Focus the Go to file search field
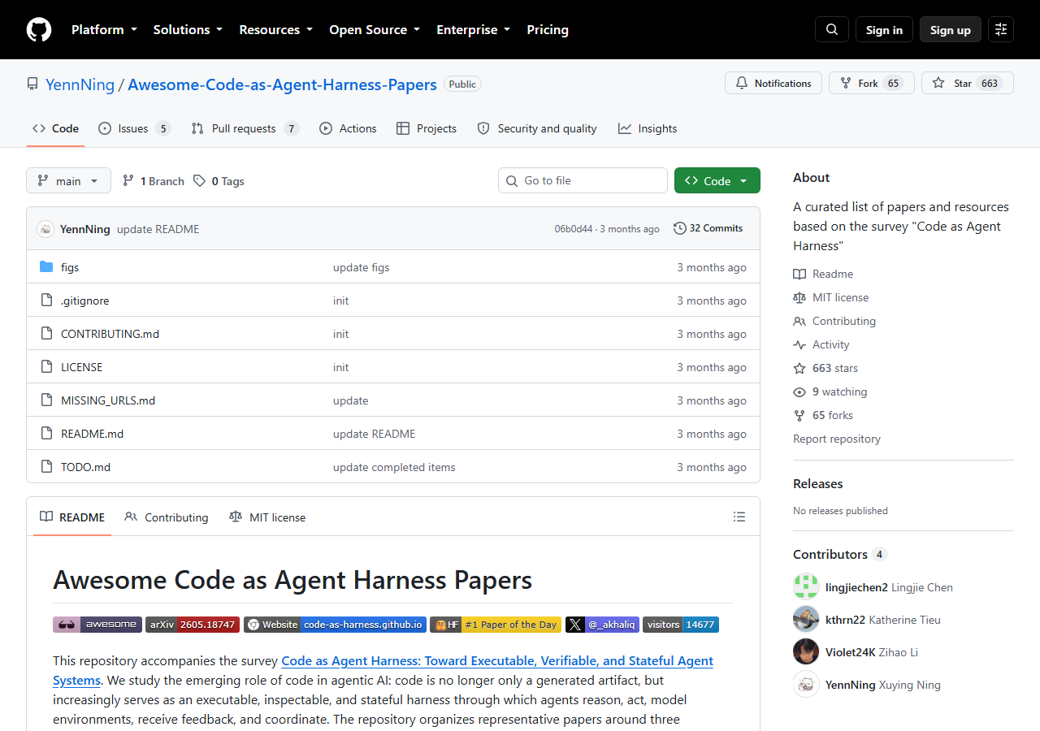Image resolution: width=1040 pixels, height=731 pixels. tap(583, 180)
